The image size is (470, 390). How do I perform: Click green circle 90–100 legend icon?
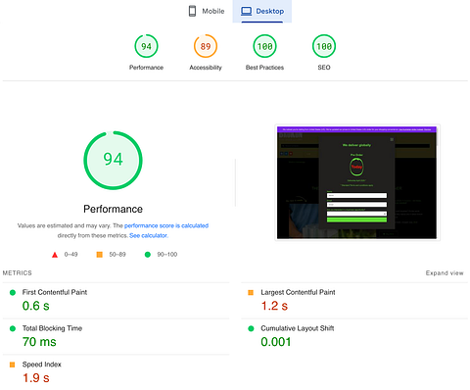pyautogui.click(x=148, y=255)
